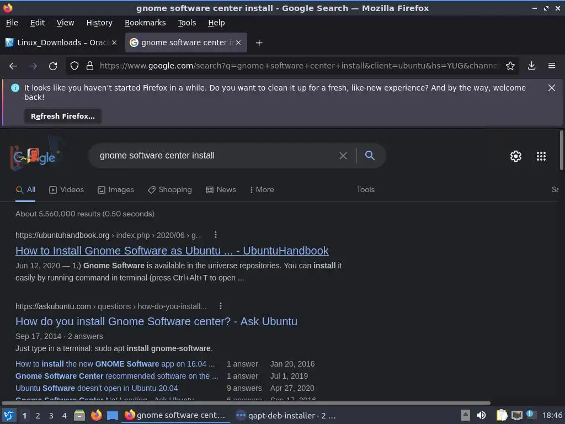This screenshot has width=565, height=424.
Task: Open Tools menu in menu bar
Action: click(x=186, y=23)
